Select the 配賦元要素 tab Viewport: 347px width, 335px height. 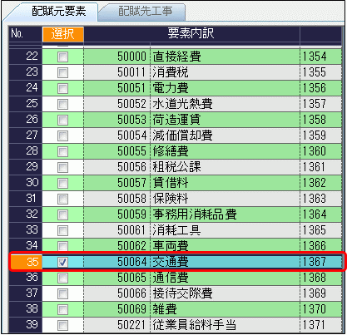point(58,12)
